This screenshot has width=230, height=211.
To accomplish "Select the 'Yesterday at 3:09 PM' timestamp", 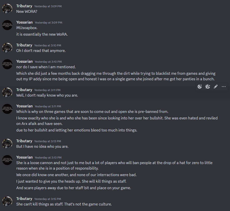I will [48, 6].
